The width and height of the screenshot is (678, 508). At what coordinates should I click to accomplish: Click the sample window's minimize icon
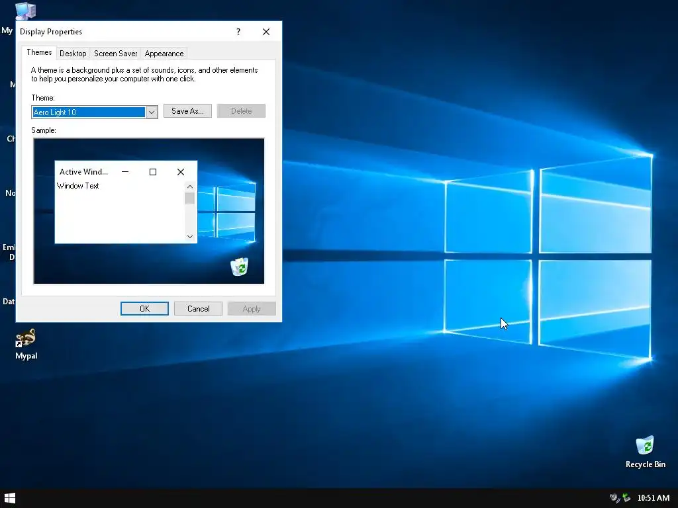click(x=125, y=172)
